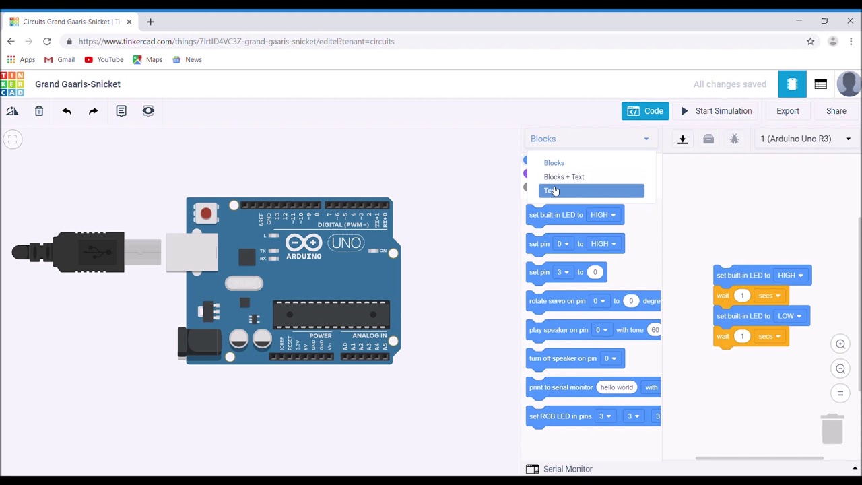Redo action arrow
This screenshot has width=862, height=485.
[x=94, y=111]
